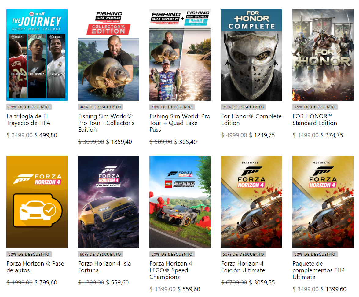
Task: Click Fishing Sim World Pro Tour Collector's Edition title
Action: (x=106, y=123)
